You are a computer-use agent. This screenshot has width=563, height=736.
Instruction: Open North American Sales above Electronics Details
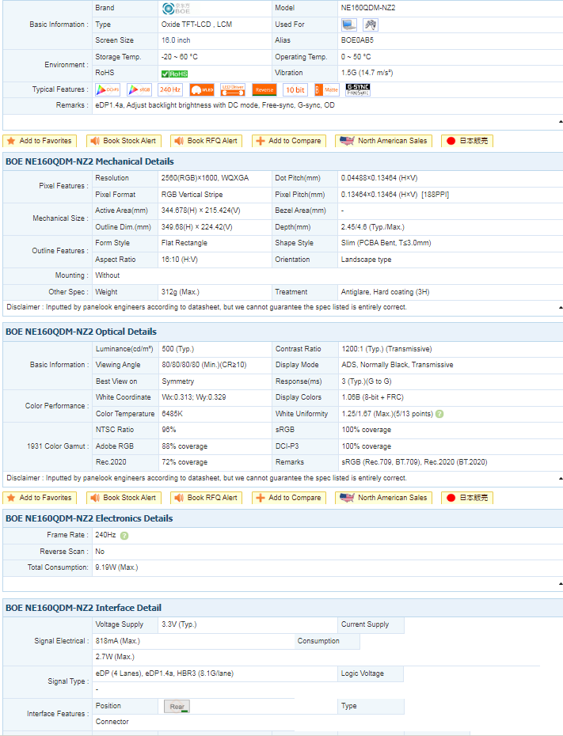pos(383,498)
